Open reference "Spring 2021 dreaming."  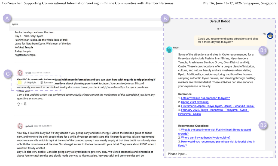point(195,102)
